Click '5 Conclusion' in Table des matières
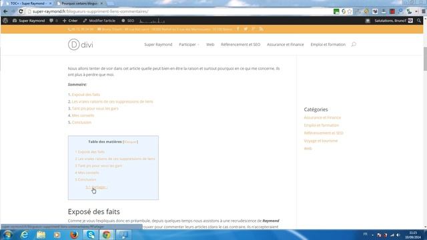The width and height of the screenshot is (427, 240). [85, 179]
